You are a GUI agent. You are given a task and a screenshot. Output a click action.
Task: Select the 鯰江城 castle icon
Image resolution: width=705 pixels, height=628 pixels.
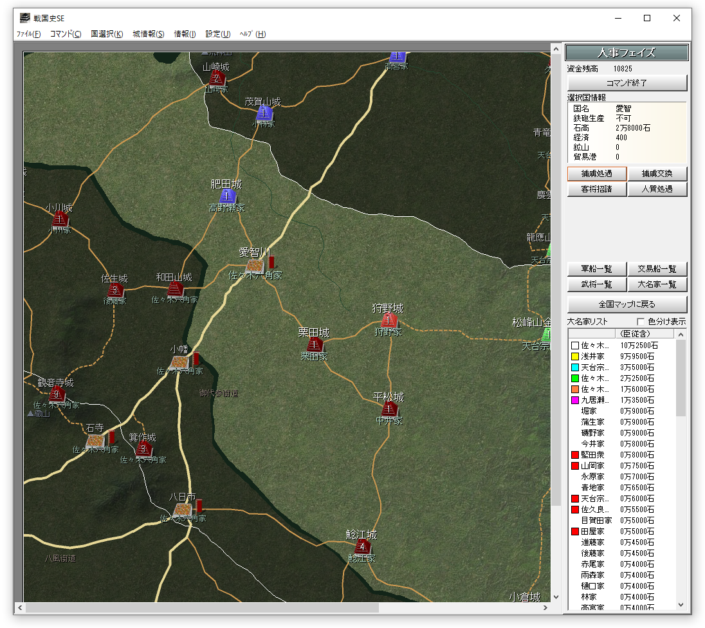coord(362,547)
